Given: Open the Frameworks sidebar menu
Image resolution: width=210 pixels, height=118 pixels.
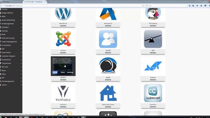Looking at the screenshot, I should point(11,60).
